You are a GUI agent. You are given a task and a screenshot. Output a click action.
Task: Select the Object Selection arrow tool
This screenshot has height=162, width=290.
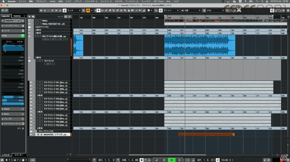[x=98, y=11]
